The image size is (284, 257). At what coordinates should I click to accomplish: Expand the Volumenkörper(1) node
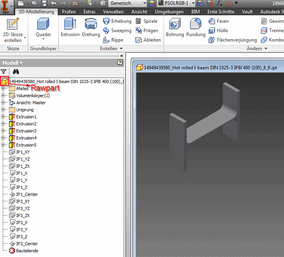tap(3, 96)
